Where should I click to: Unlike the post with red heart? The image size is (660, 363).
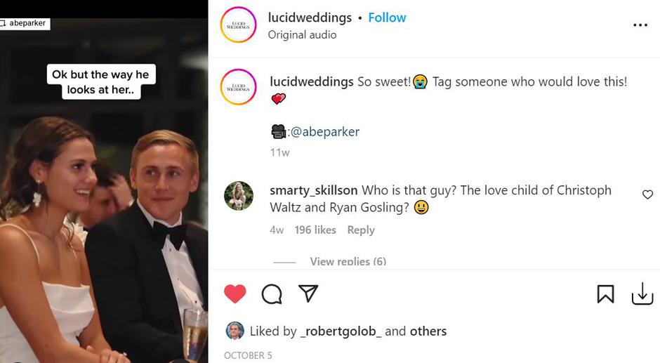[235, 293]
